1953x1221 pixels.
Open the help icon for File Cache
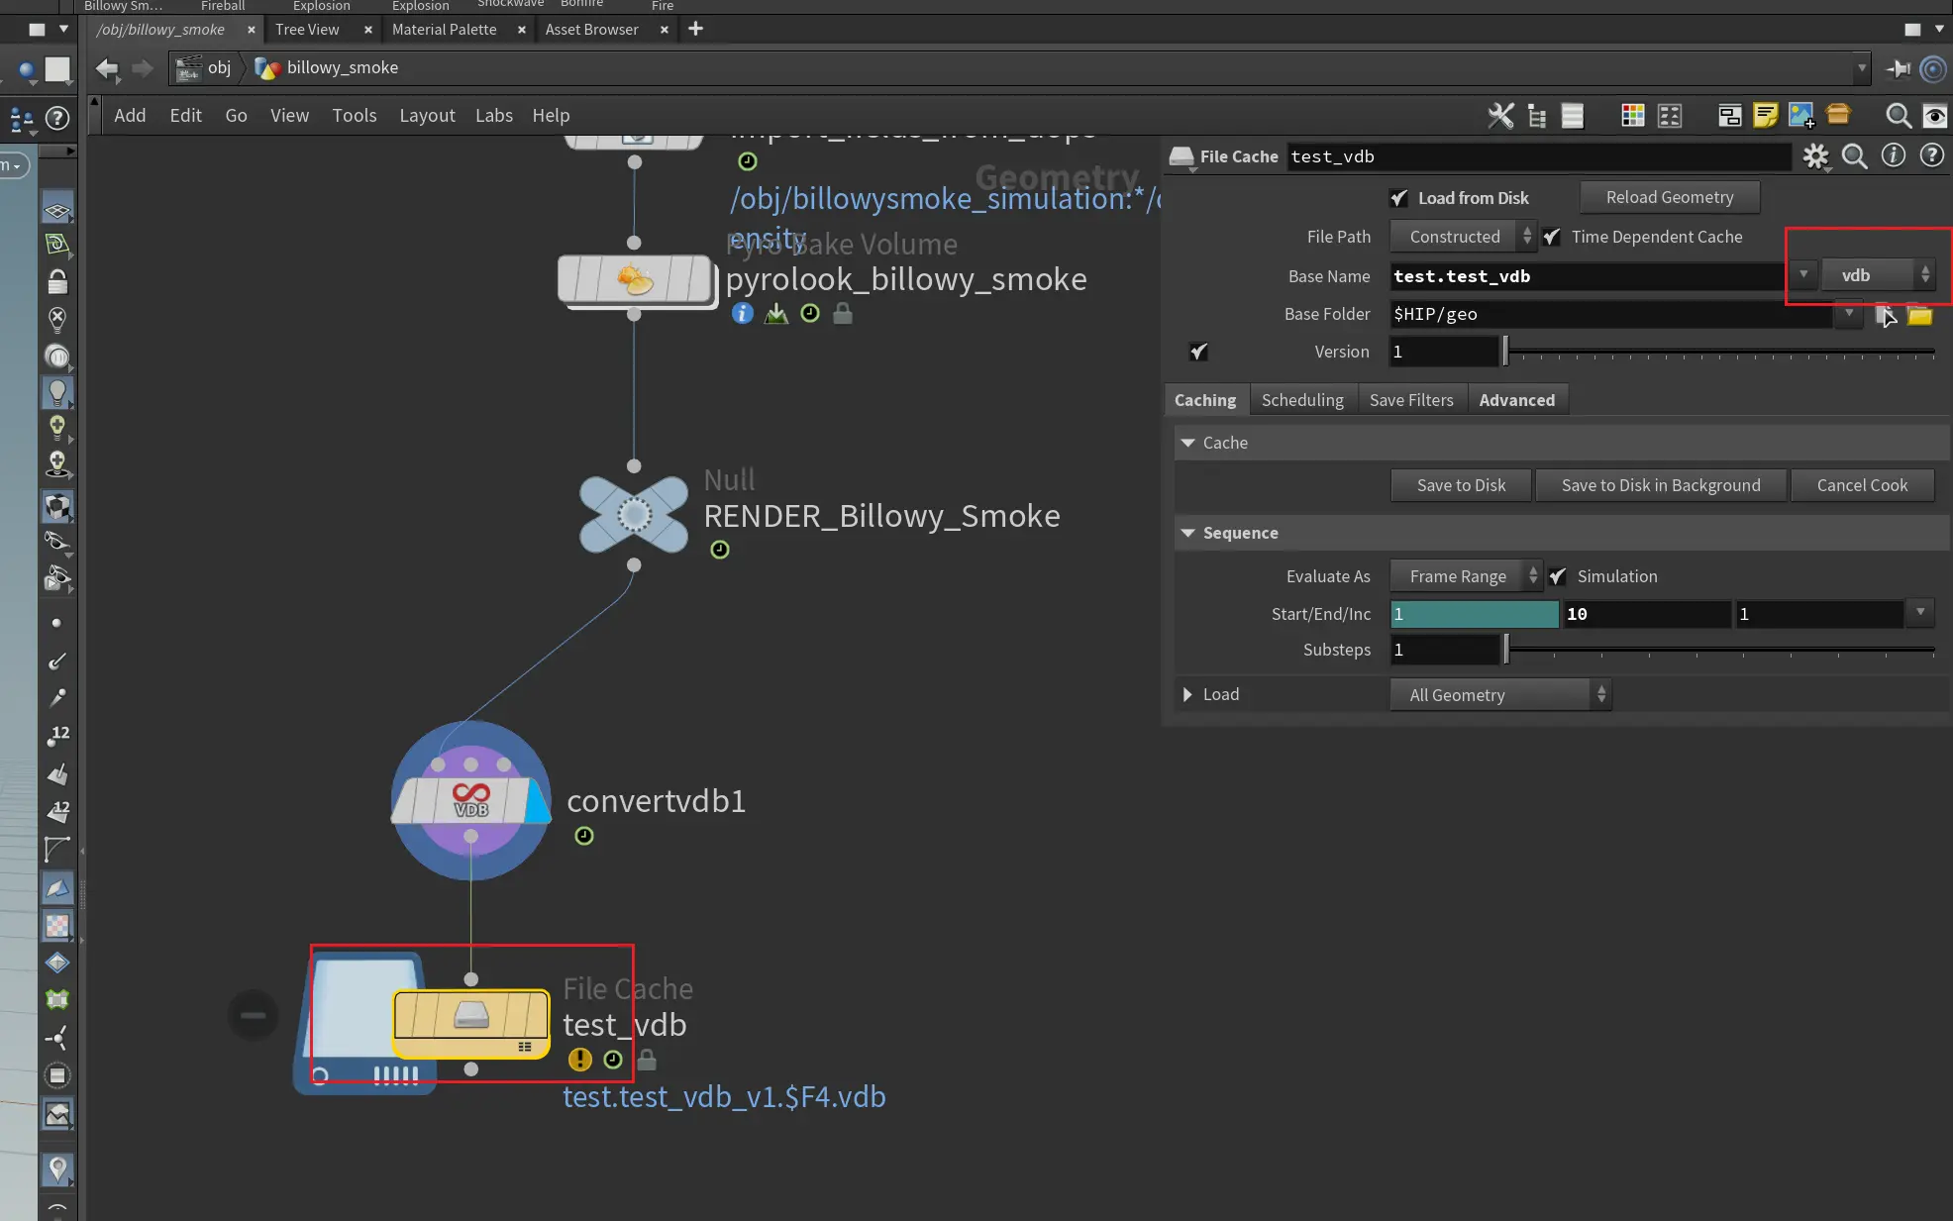coord(1931,155)
